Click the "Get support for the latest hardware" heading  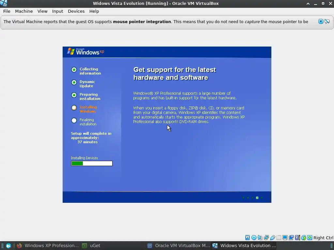(x=175, y=74)
